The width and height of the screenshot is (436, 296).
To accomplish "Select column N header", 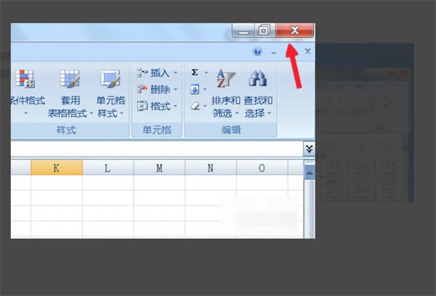I will tap(211, 168).
